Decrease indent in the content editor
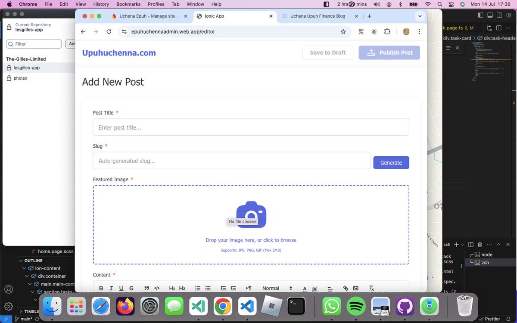The width and height of the screenshot is (517, 323). point(223,288)
